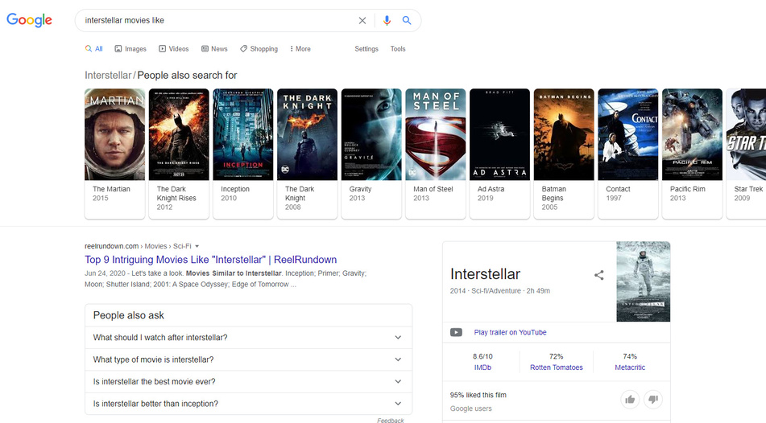Viewport: 766px width, 423px height.
Task: Click the blue search magnifier icon
Action: coord(407,20)
